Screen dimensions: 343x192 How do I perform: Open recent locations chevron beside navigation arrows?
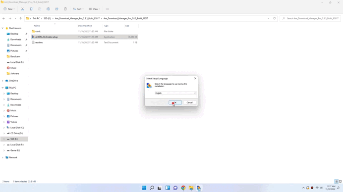tap(15, 18)
